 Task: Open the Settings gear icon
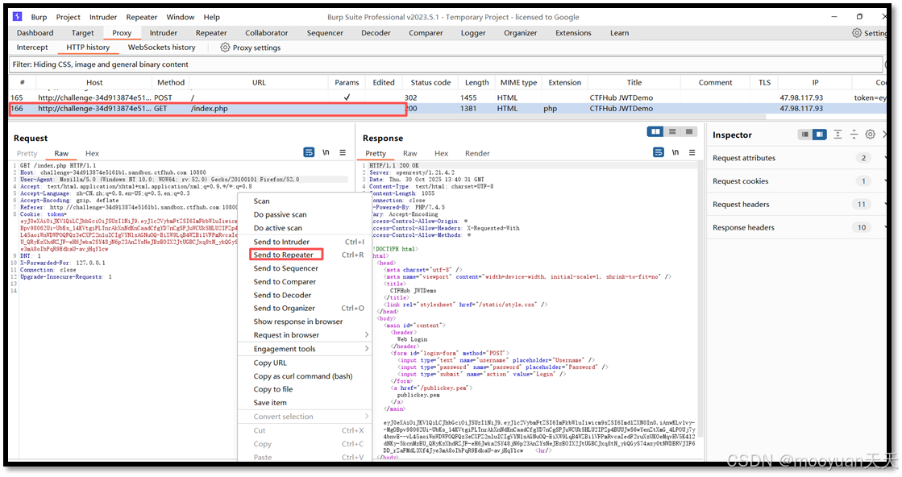(857, 33)
